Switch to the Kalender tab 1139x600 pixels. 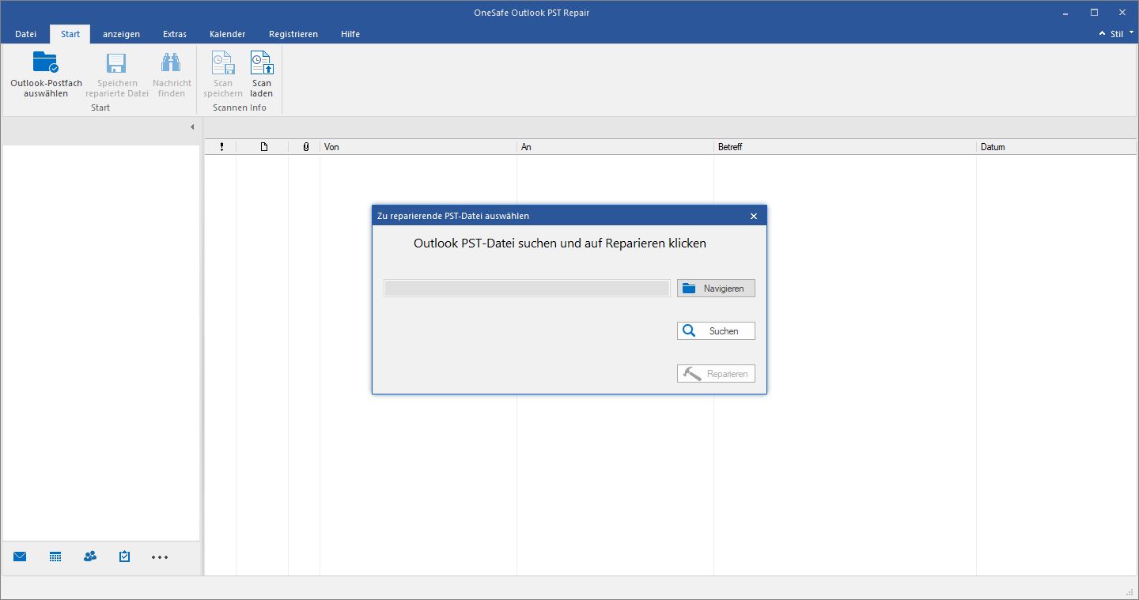click(227, 34)
